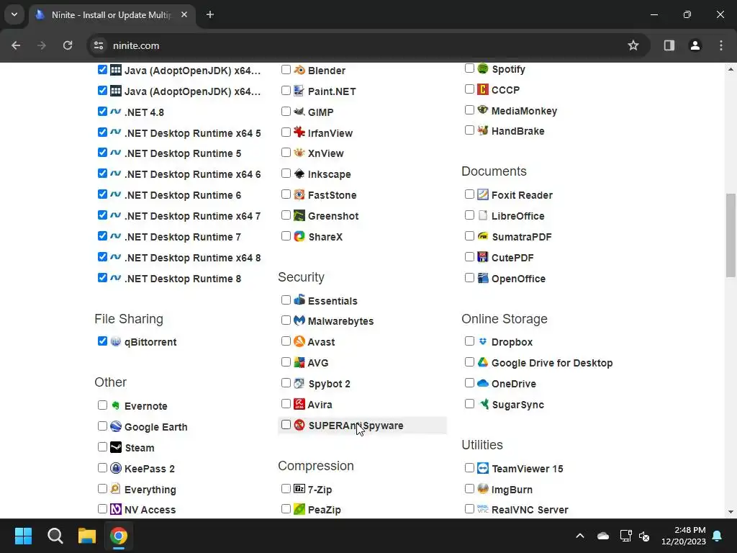The height and width of the screenshot is (553, 737).
Task: Click the Inkscape icon
Action: pyautogui.click(x=299, y=174)
